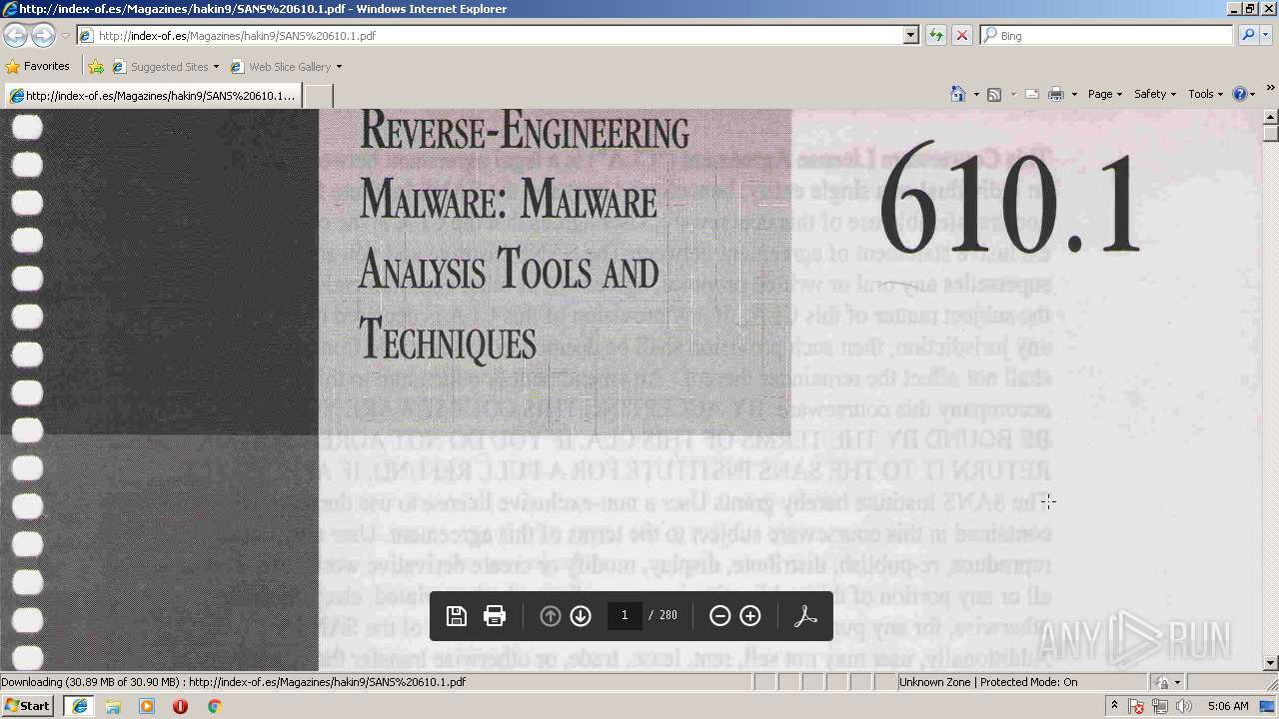Show hidden system tray icons
Viewport: 1279px width, 719px height.
pos(1115,706)
